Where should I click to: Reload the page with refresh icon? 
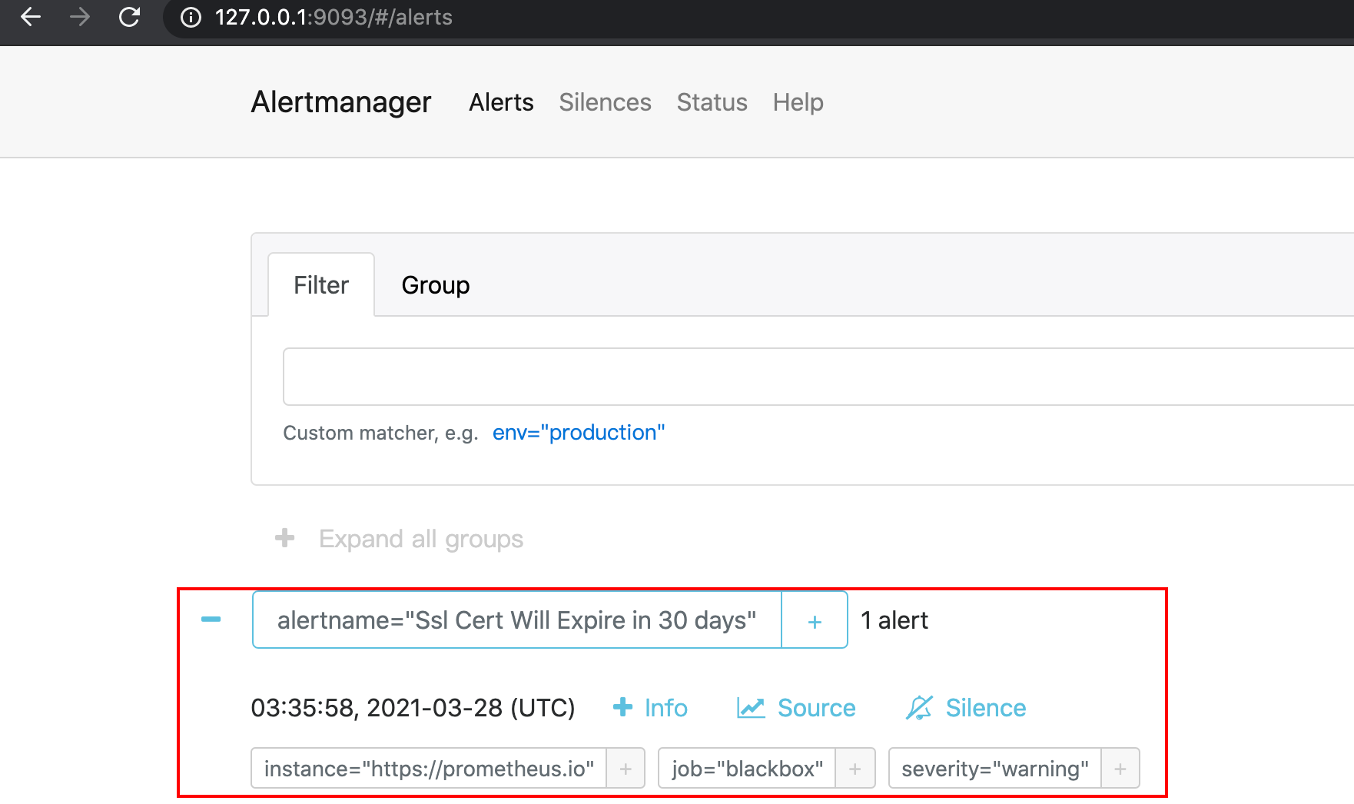click(x=129, y=17)
